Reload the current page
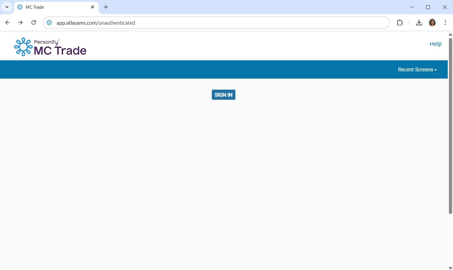Image resolution: width=453 pixels, height=270 pixels. pyautogui.click(x=34, y=23)
